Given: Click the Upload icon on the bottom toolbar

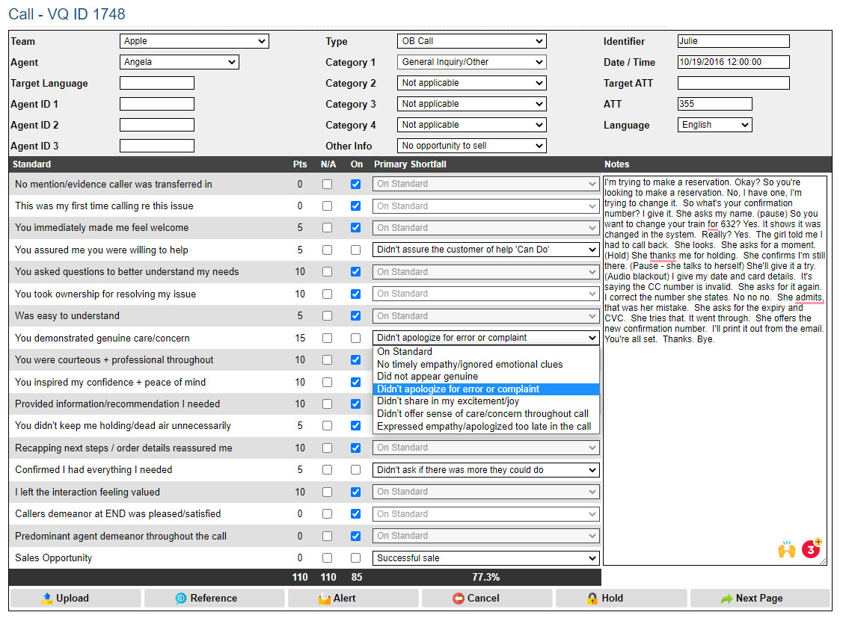Looking at the screenshot, I should [x=46, y=598].
